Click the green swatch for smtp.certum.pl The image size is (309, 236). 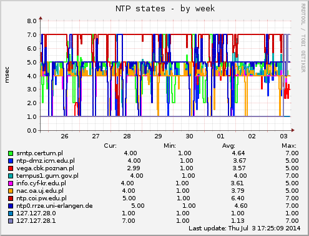coord(11,153)
